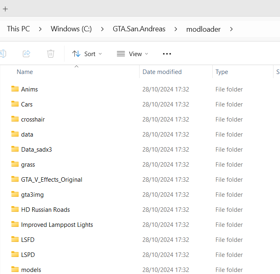Select the HD Russian Roads folder icon

click(15, 209)
